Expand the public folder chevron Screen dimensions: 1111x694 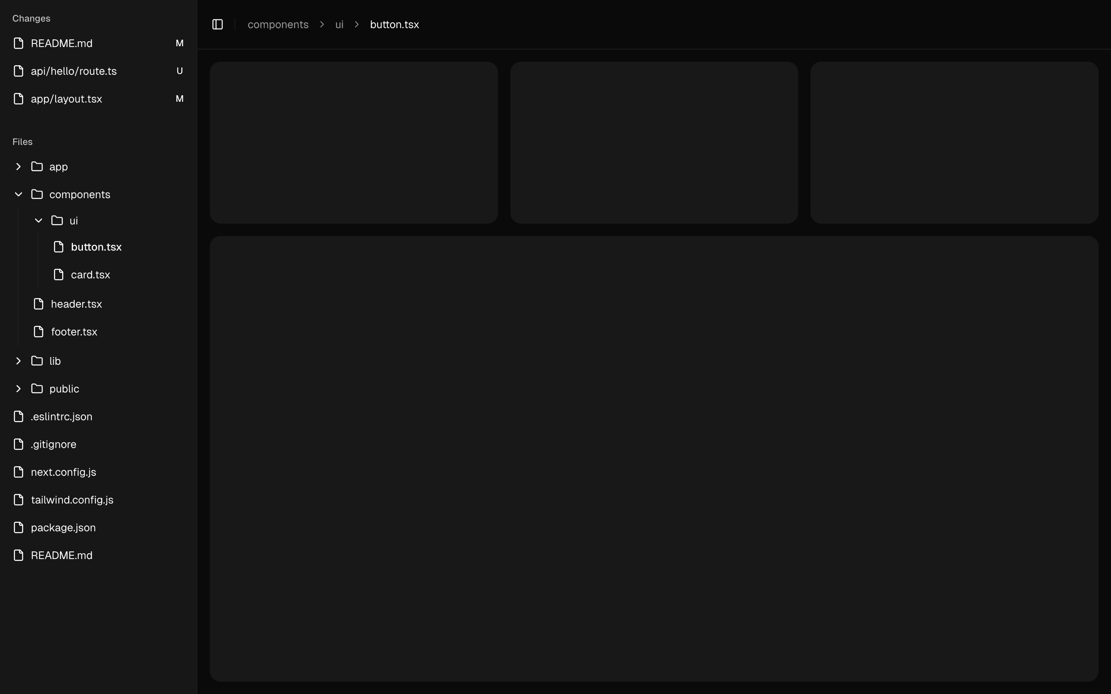[x=19, y=389]
